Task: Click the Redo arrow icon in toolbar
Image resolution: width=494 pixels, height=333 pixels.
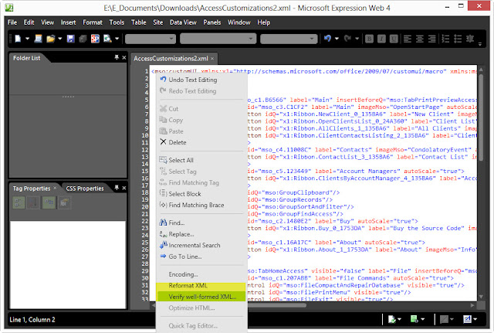Action: tap(347, 39)
